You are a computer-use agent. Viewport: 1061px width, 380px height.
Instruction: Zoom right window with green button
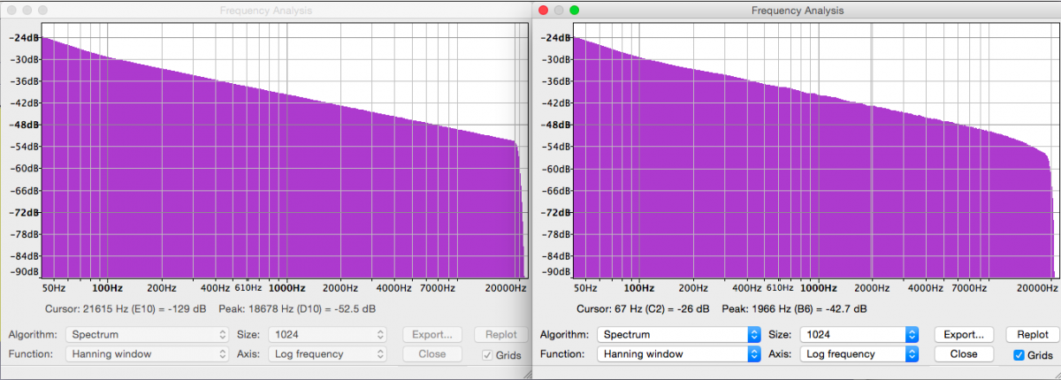575,11
